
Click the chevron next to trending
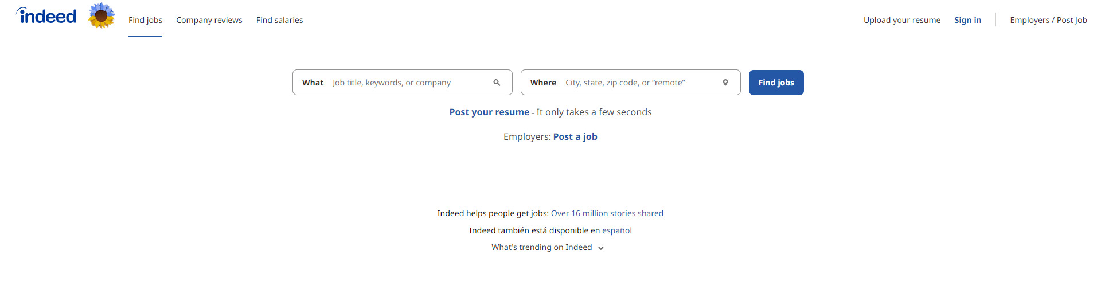pyautogui.click(x=601, y=248)
